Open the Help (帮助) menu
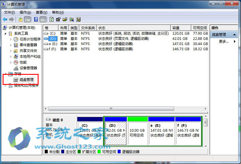 point(58,12)
